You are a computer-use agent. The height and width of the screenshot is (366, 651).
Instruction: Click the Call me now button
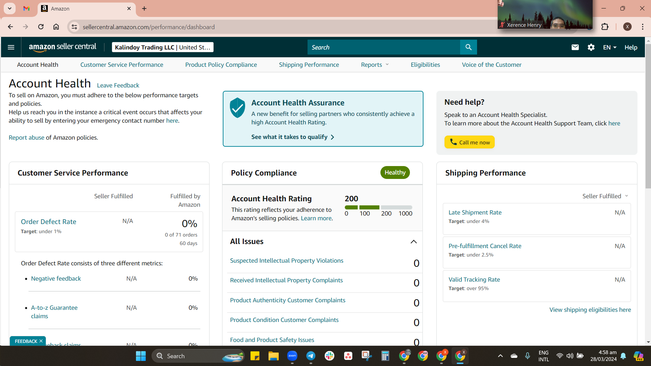[470, 142]
